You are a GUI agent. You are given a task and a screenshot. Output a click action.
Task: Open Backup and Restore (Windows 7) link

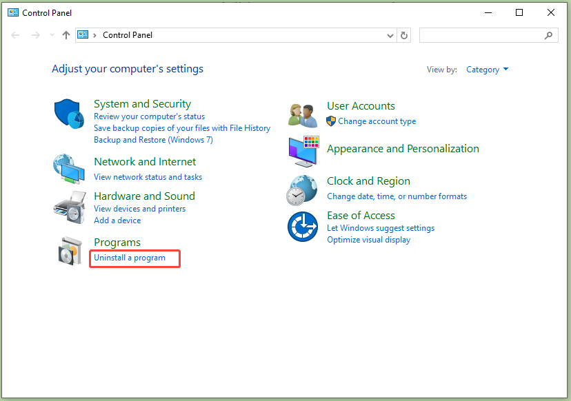coord(153,140)
